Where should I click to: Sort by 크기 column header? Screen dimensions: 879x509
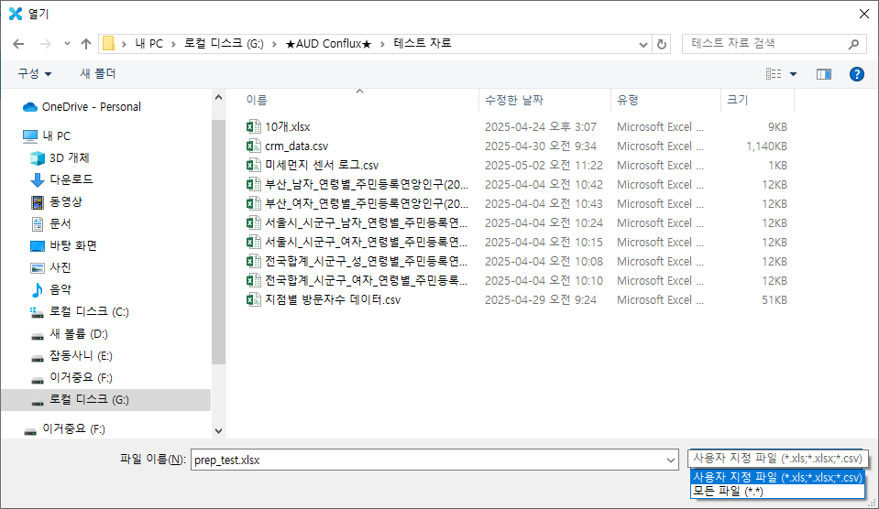pos(738,100)
